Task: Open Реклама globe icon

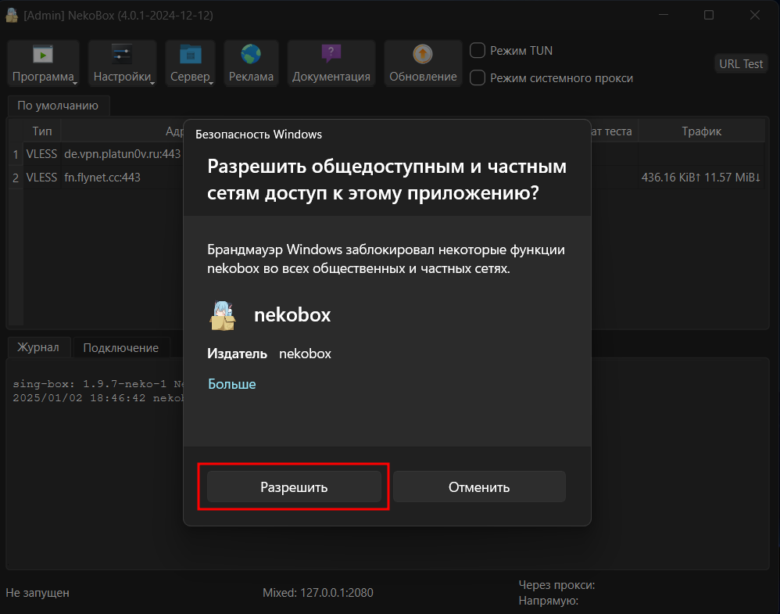Action: coord(251,54)
